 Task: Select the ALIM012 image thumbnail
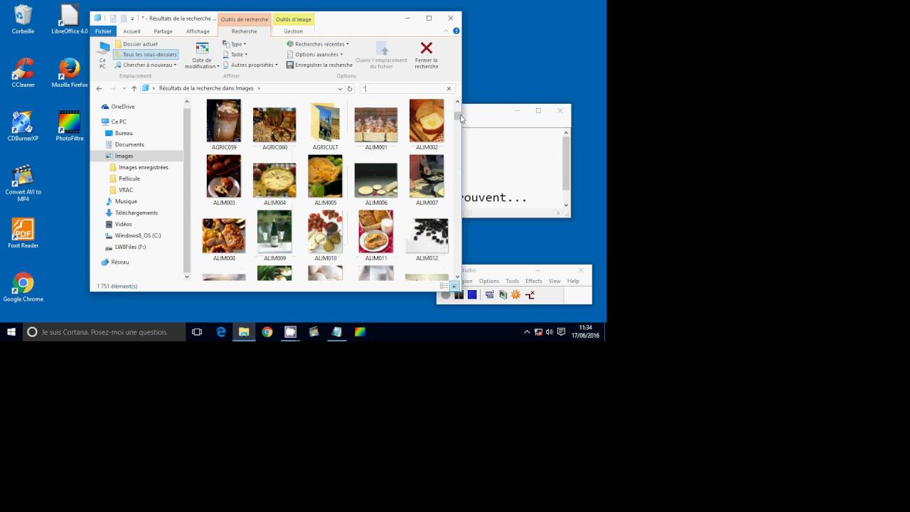tap(427, 235)
